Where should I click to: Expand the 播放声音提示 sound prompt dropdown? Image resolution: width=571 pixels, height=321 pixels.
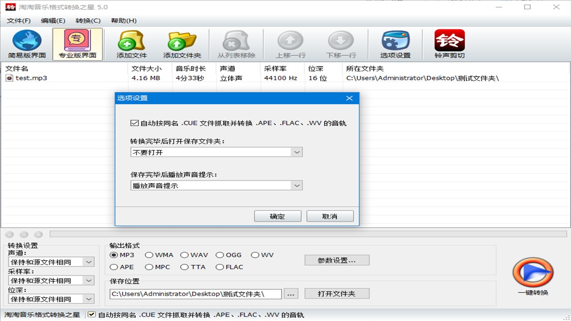tap(297, 185)
